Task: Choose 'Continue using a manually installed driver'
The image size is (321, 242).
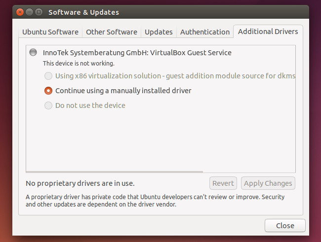Action: pyautogui.click(x=48, y=91)
